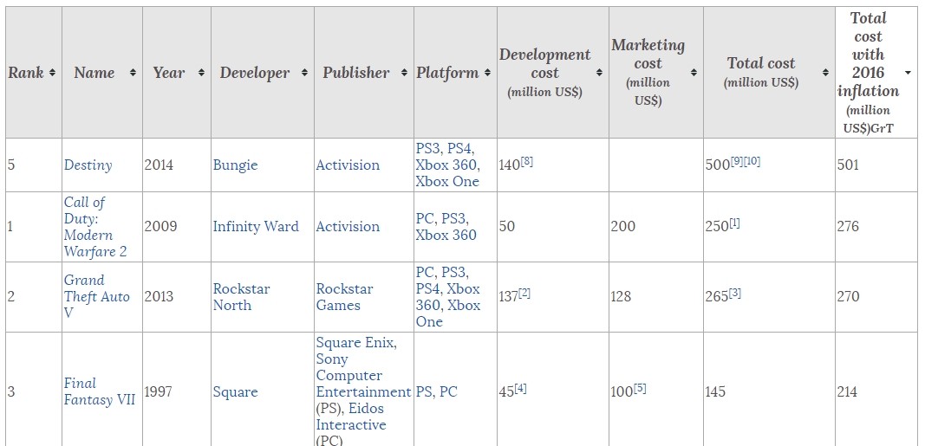Open citation [2] next to 137
Viewport: 925px width, 446px height.
(524, 293)
